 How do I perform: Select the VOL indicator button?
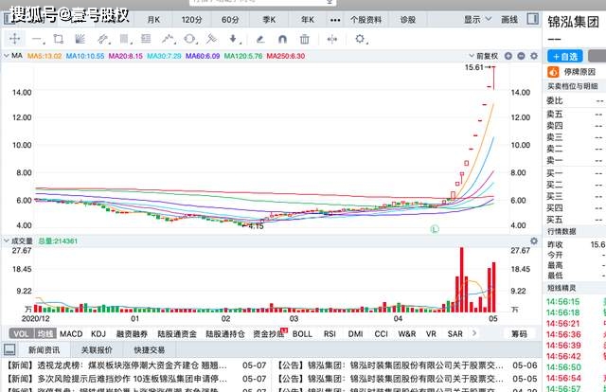(x=22, y=334)
